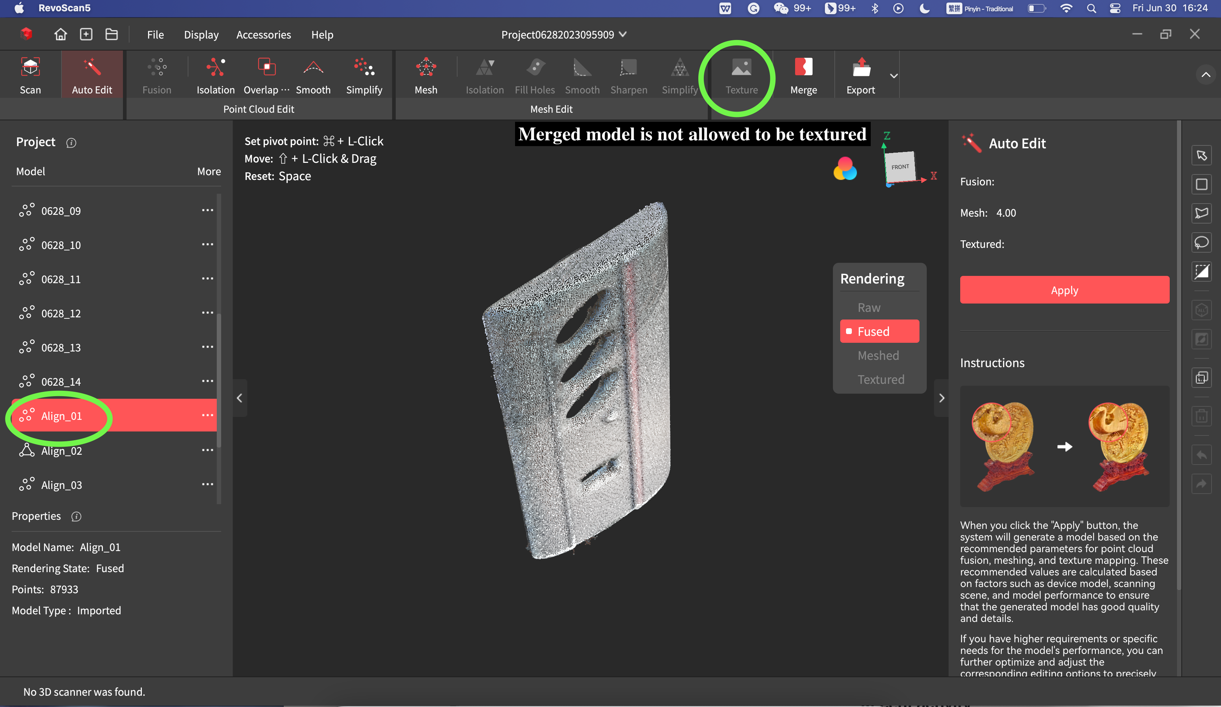1221x707 pixels.
Task: Select the Meshed rendering mode
Action: [878, 355]
